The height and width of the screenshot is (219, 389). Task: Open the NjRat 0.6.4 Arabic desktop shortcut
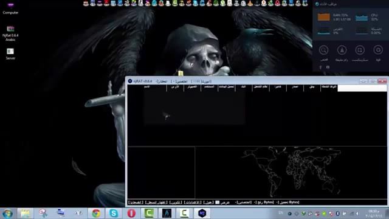click(10, 33)
